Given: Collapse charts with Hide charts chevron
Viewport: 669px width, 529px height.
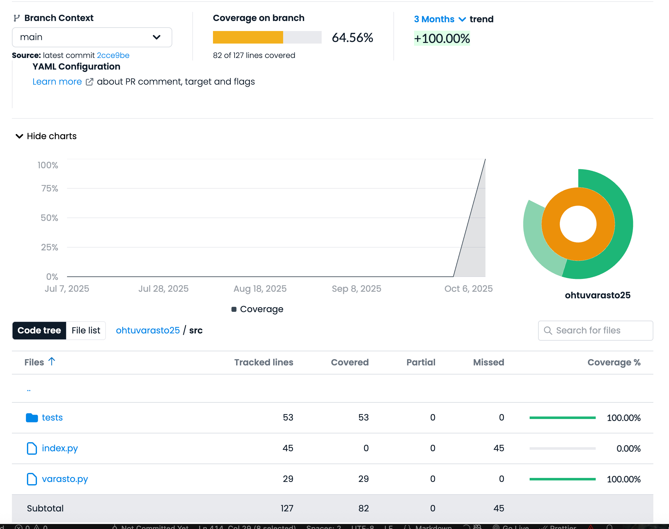Looking at the screenshot, I should [19, 136].
